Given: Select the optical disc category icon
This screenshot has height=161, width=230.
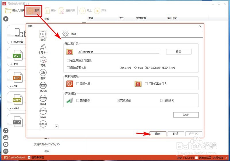Looking at the screenshot, I should [x=6, y=144].
